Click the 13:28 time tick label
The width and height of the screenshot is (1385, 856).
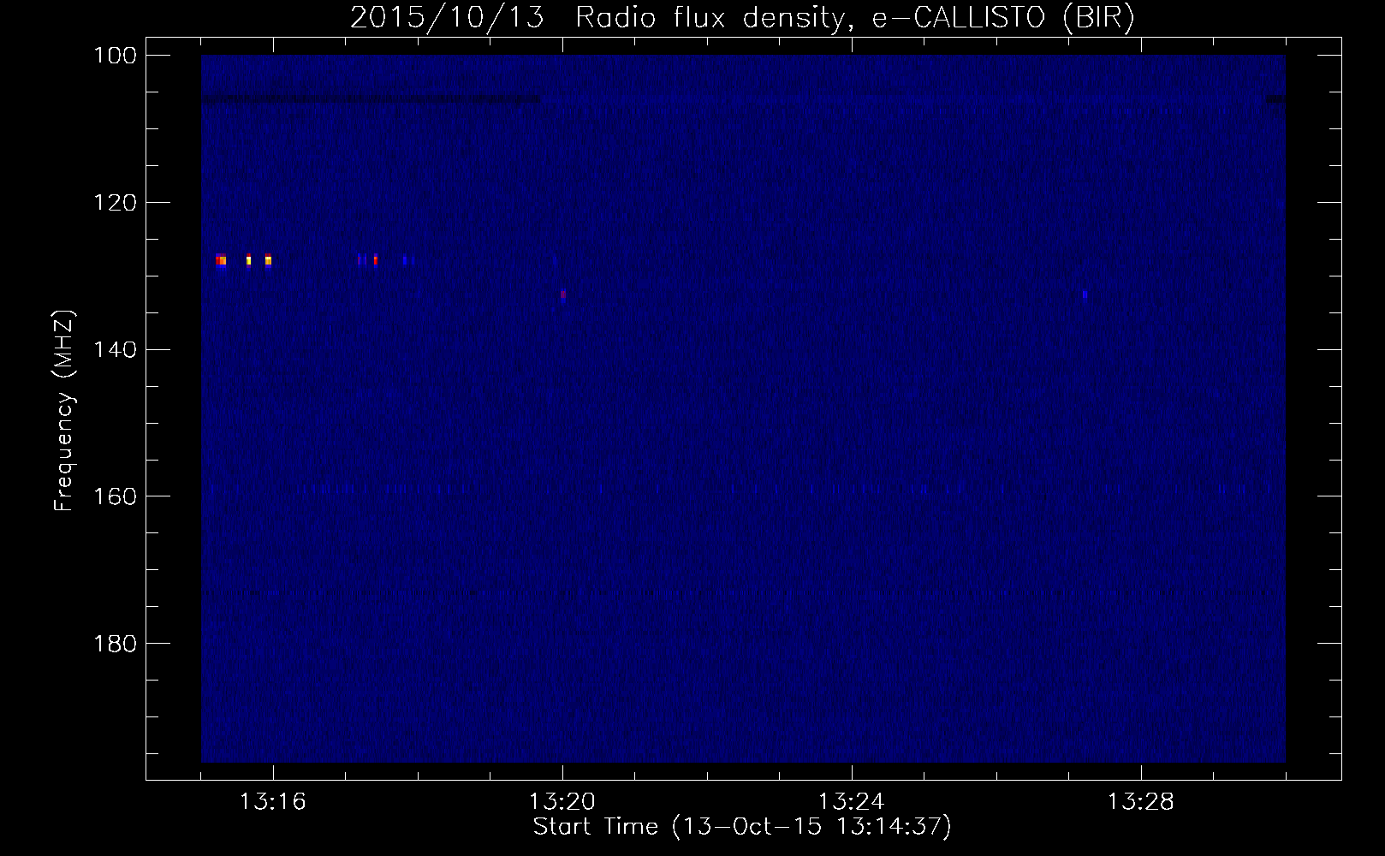[1141, 802]
